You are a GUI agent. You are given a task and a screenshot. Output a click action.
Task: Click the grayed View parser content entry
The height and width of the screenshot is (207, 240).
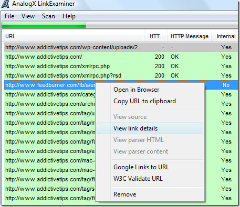pos(150,151)
